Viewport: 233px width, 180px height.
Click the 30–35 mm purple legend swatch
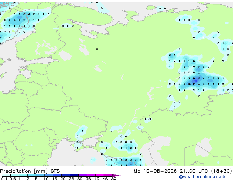(83, 175)
